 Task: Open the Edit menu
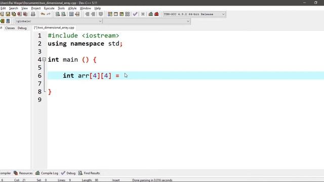(3, 8)
